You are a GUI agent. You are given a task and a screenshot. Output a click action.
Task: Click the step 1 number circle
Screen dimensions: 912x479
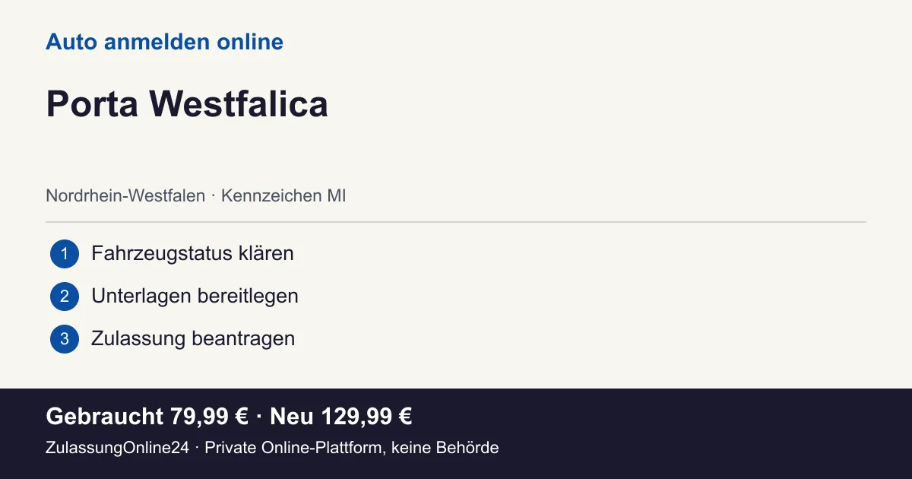tap(65, 254)
